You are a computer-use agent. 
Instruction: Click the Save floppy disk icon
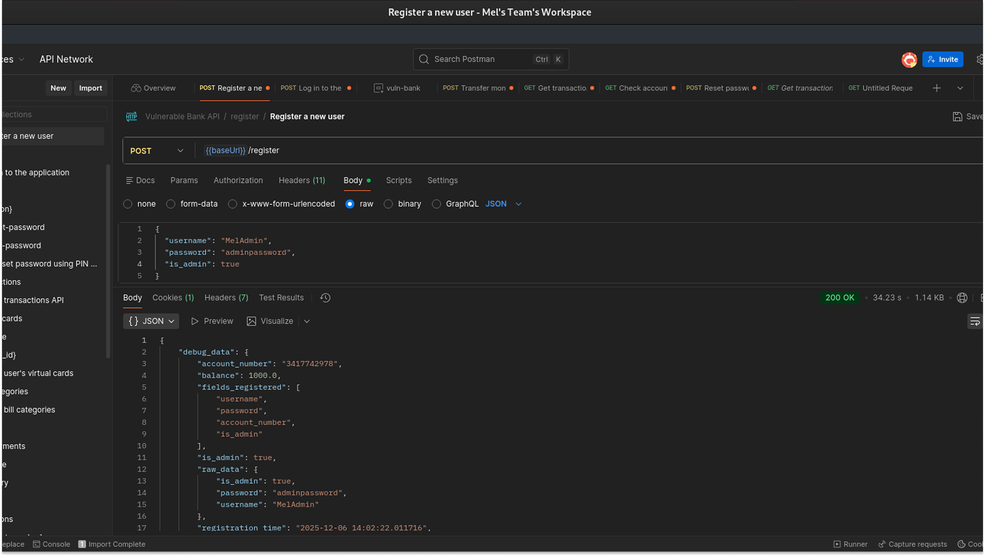[x=957, y=117]
